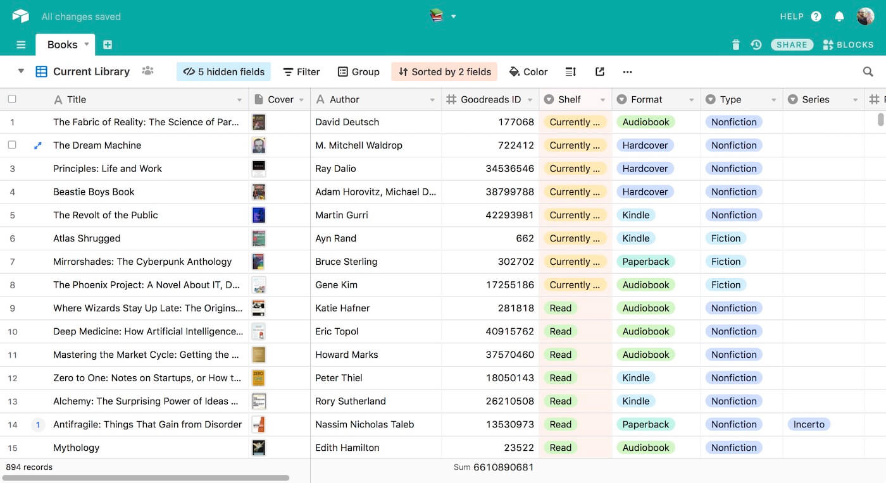Open the Format column dropdown arrow
Image resolution: width=886 pixels, height=483 pixels.
691,100
